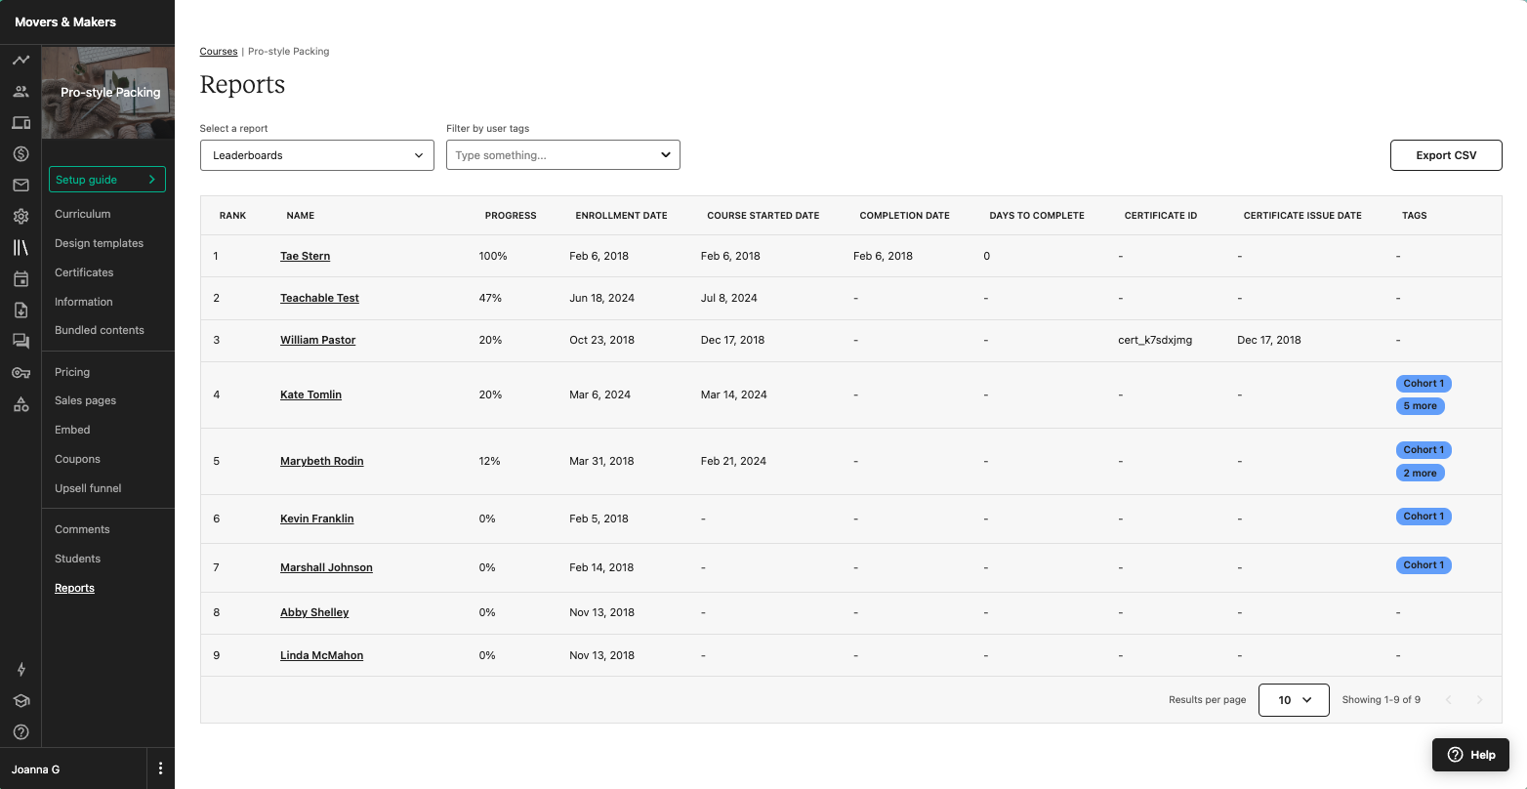
Task: Open the Emails envelope icon in sidebar
Action: [x=21, y=186]
